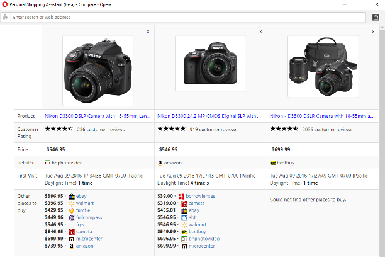The height and width of the screenshot is (257, 385).
Task: Click the walmart spark icon next to $396.95
Action: pos(72,203)
